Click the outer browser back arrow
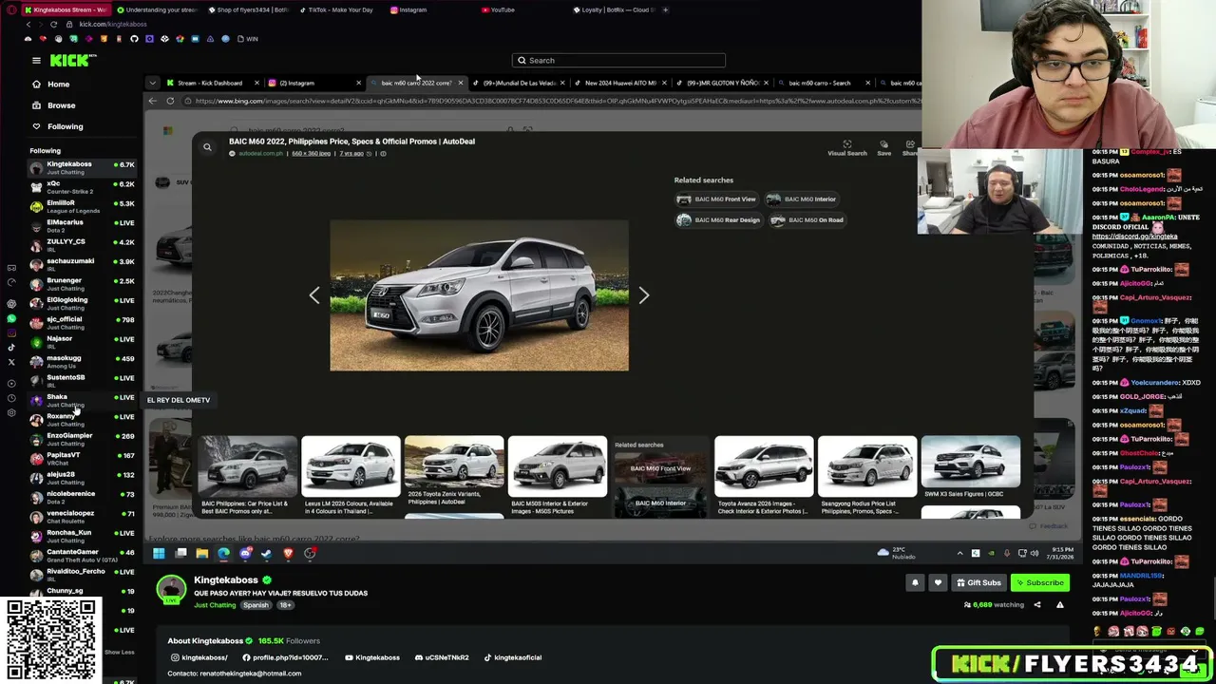This screenshot has height=684, width=1216. click(28, 24)
